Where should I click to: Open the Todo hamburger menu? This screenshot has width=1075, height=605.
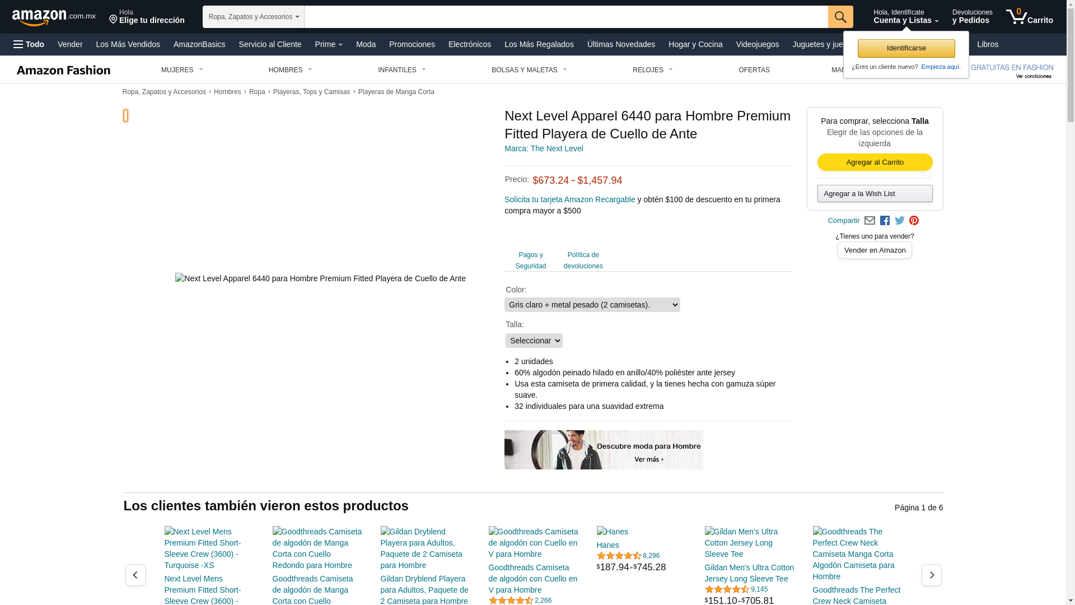tap(29, 44)
